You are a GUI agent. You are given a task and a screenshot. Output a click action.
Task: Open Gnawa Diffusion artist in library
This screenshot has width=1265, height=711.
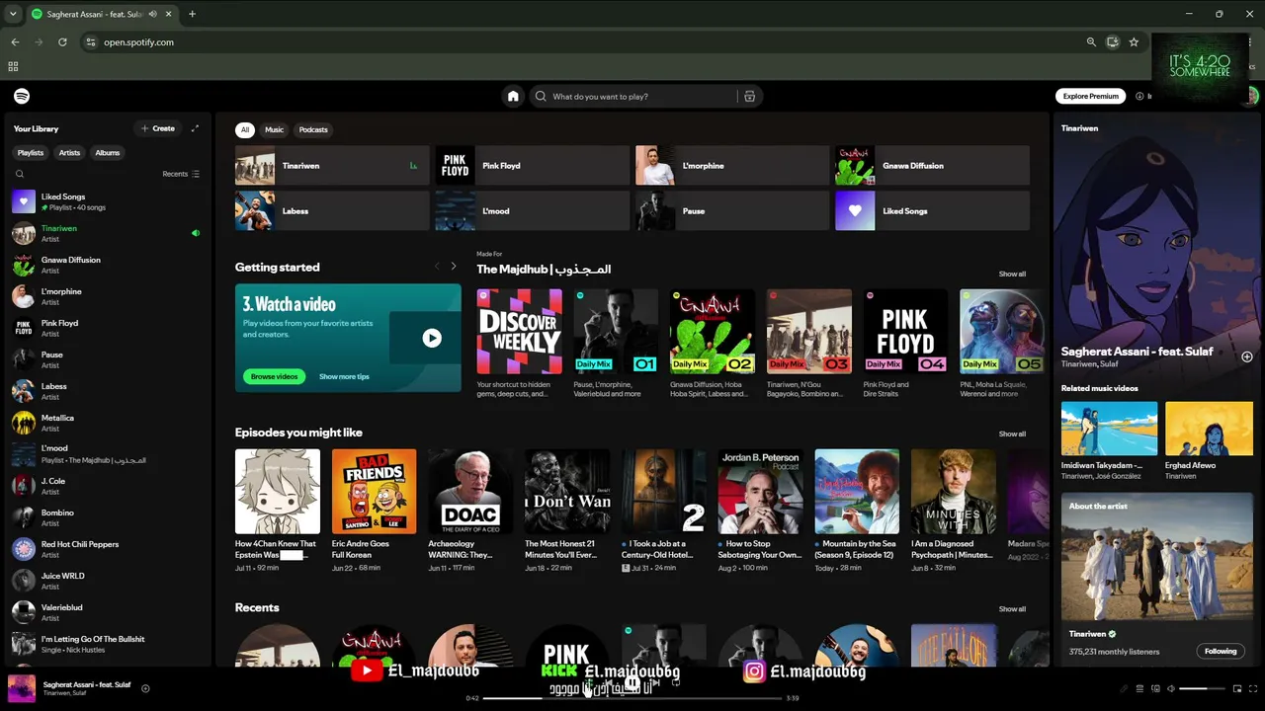pos(107,265)
